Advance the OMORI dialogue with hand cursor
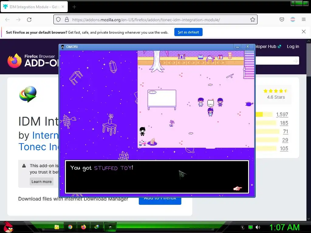Screen dimensions: 311x233 click(238, 188)
